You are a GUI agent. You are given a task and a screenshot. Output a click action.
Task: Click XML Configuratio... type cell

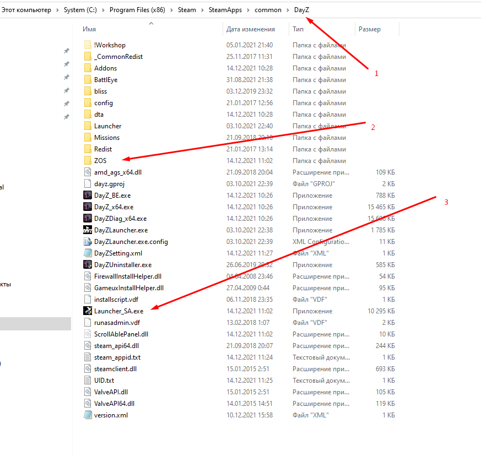321,242
